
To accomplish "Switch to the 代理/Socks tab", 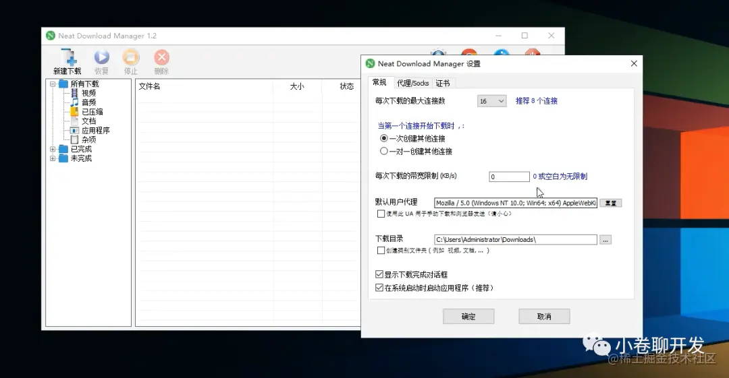I will [x=412, y=83].
